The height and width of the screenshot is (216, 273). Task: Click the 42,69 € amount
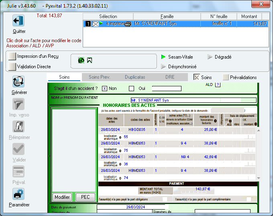[210, 157]
